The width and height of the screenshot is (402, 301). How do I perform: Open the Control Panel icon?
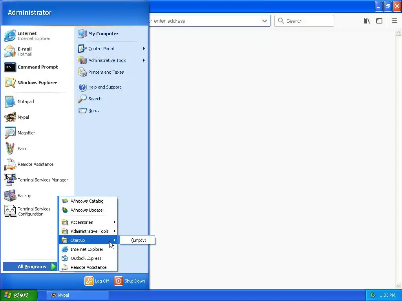point(82,48)
